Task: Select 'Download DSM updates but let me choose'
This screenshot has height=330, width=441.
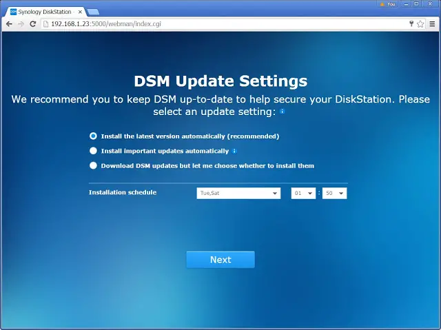Action: (93, 165)
